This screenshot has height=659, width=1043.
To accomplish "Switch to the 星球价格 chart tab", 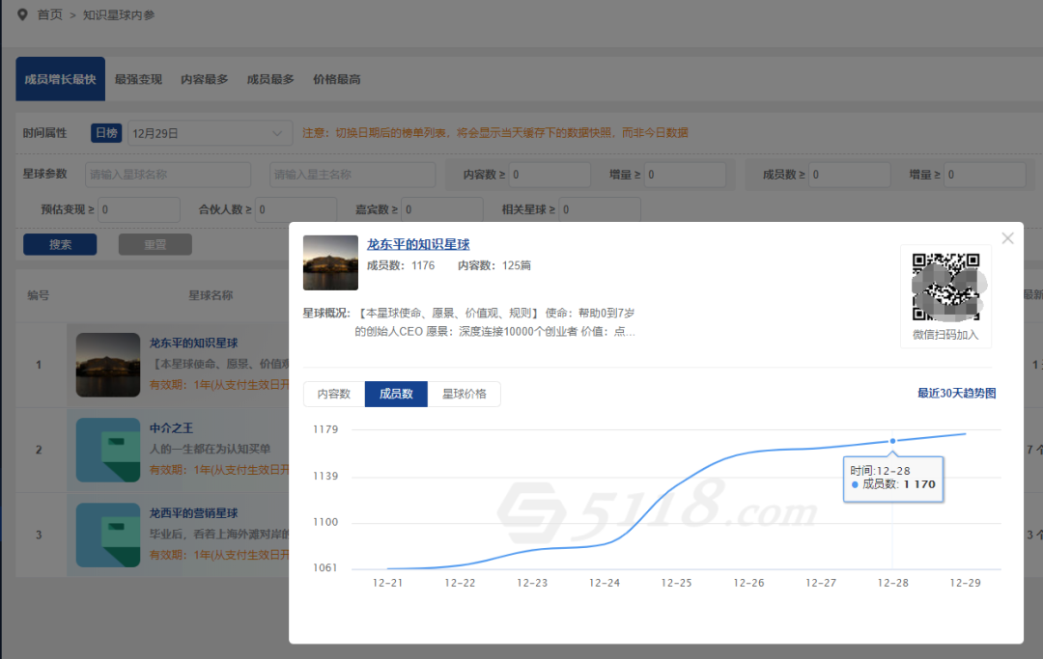I will pos(464,395).
